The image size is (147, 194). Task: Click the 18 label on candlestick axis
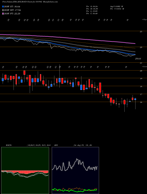click(141, 87)
